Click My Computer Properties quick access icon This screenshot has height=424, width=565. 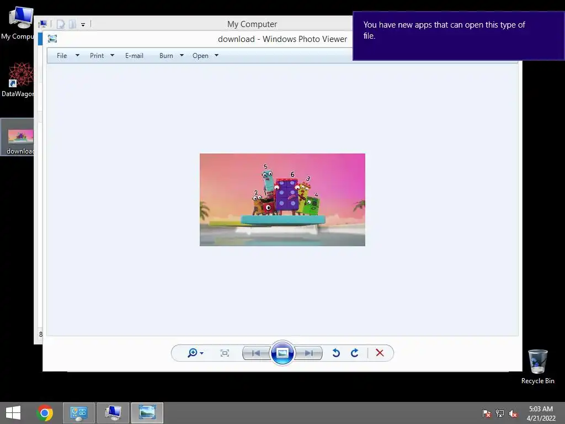[61, 24]
